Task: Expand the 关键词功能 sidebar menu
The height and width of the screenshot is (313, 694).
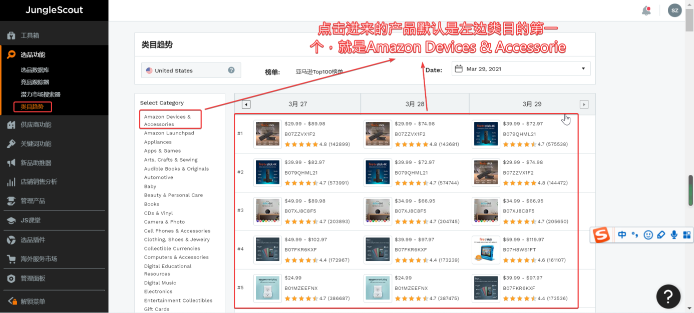Action: click(36, 143)
